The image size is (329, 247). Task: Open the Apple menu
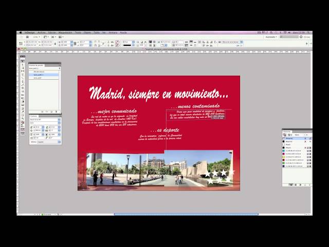coord(21,32)
